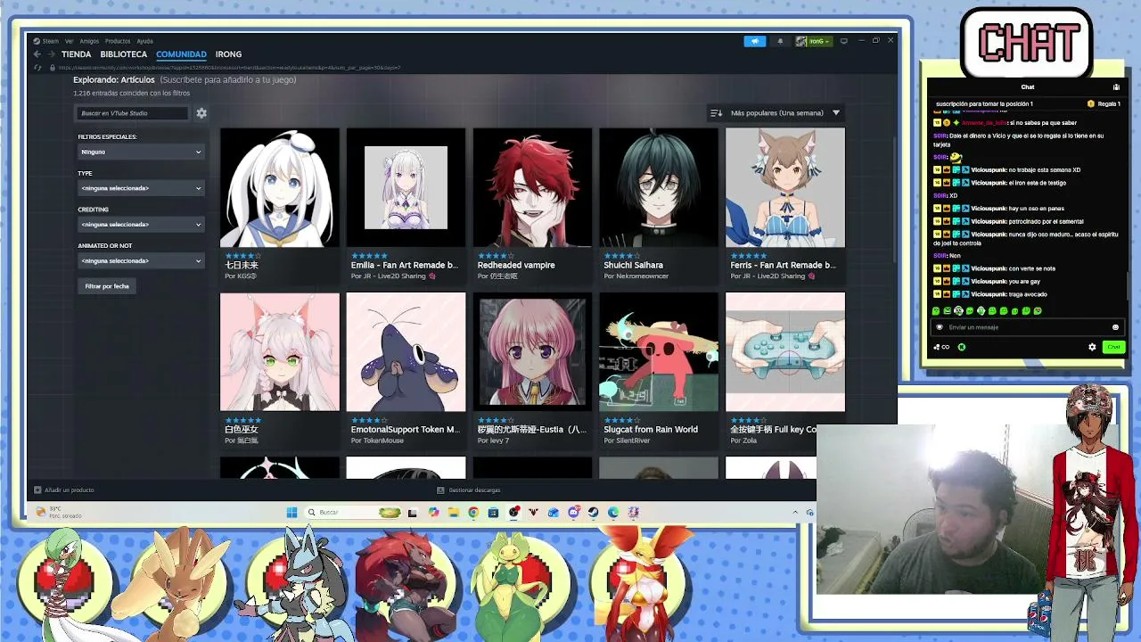Open Steam Big Picture mode icon

(x=843, y=41)
